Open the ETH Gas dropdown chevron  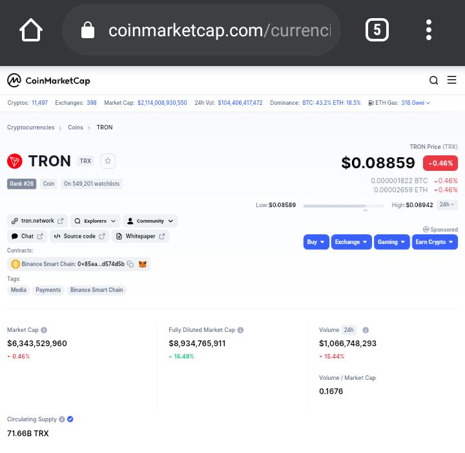click(x=428, y=103)
